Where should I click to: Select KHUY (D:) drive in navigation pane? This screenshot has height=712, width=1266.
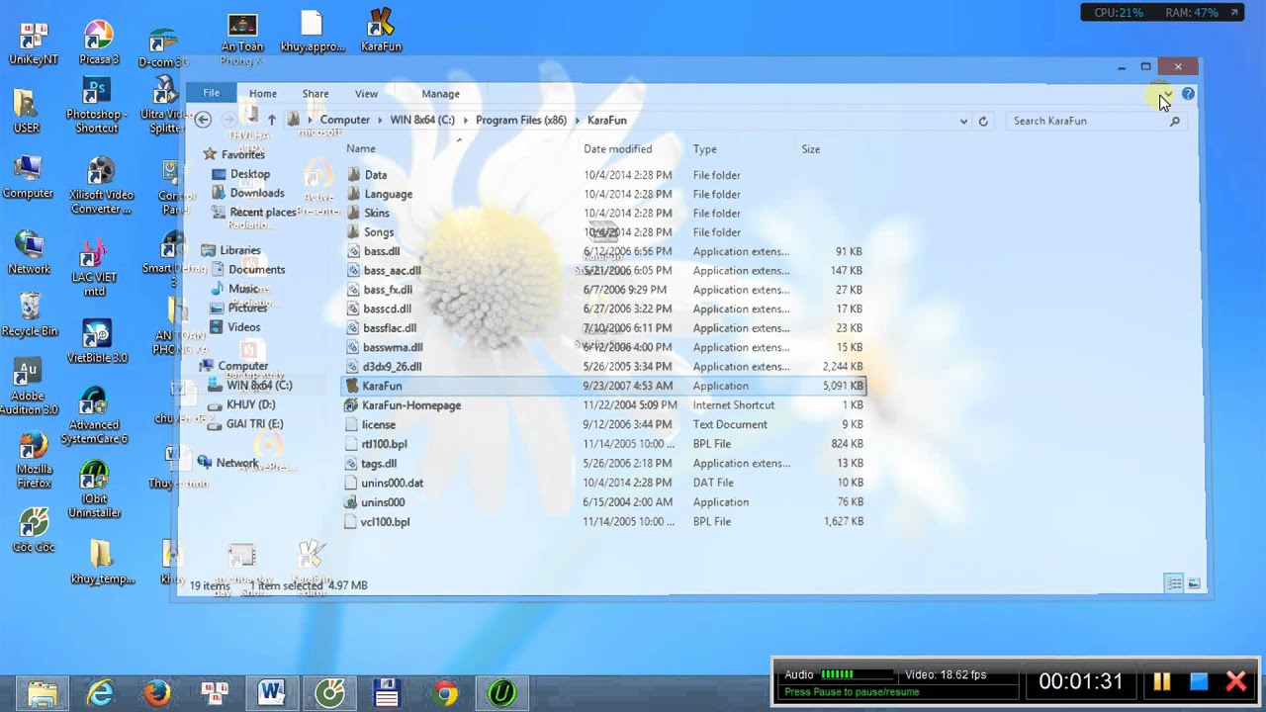click(x=250, y=404)
